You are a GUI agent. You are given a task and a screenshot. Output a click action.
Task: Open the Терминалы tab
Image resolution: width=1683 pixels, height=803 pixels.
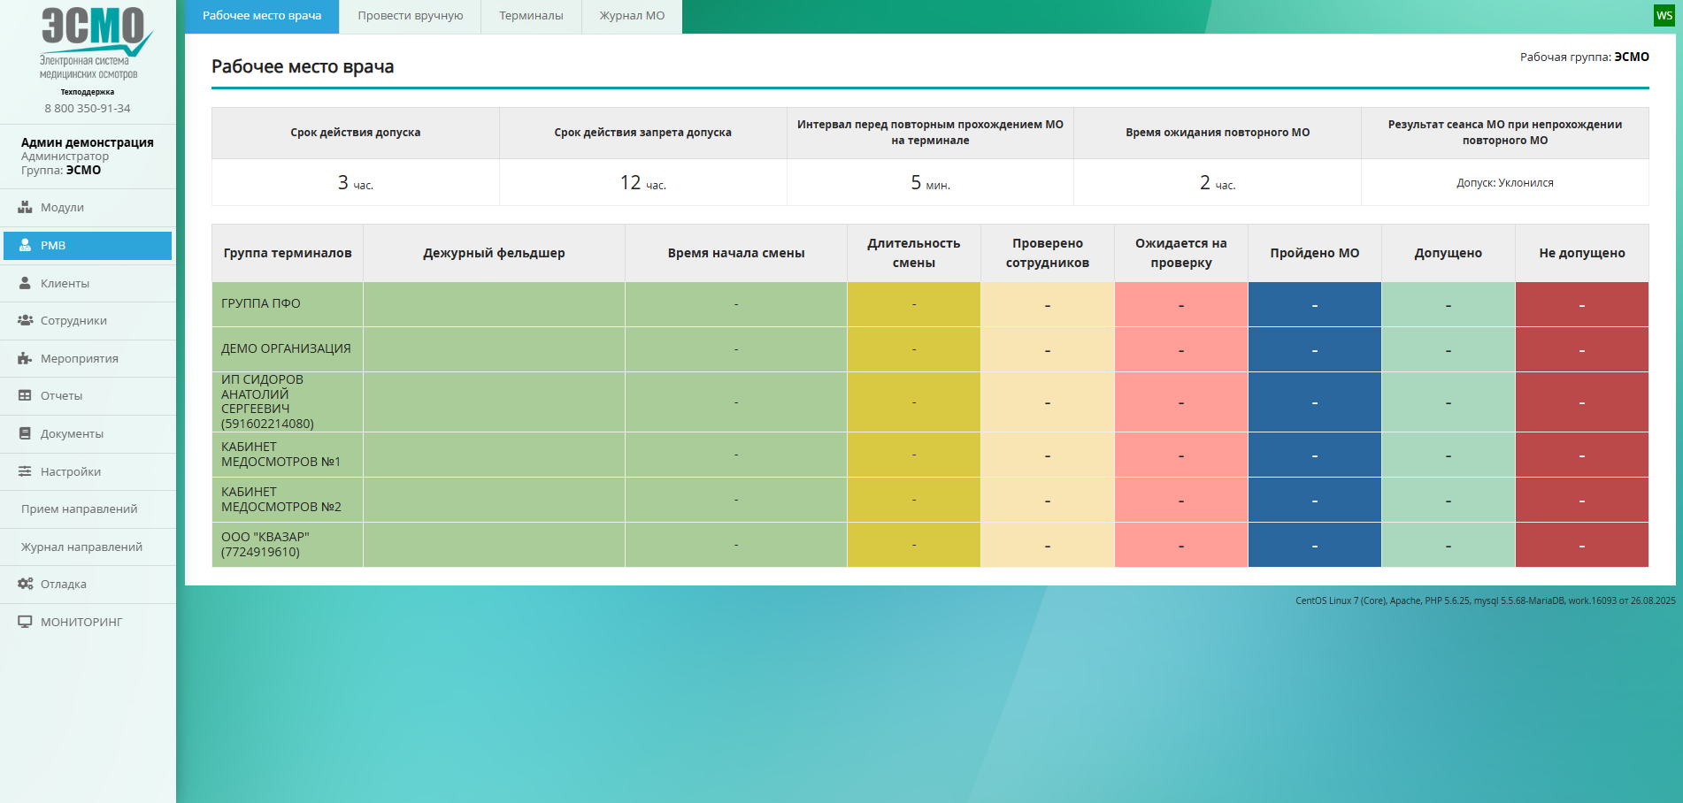(531, 16)
